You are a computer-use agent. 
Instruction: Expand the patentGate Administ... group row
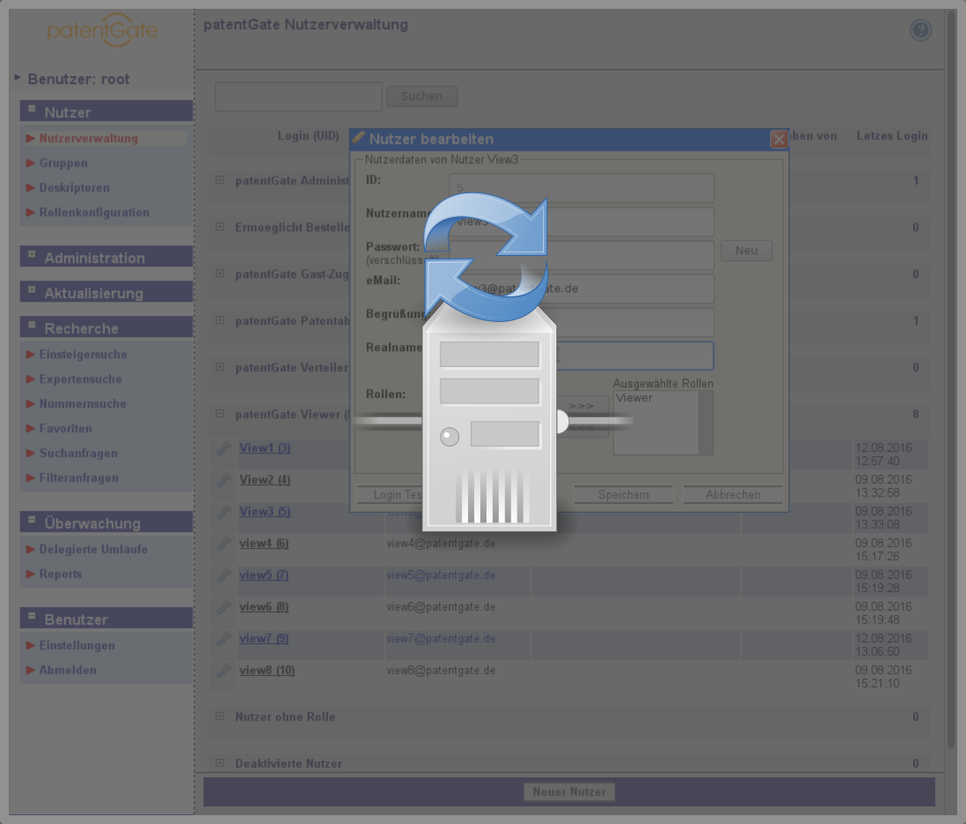[220, 180]
